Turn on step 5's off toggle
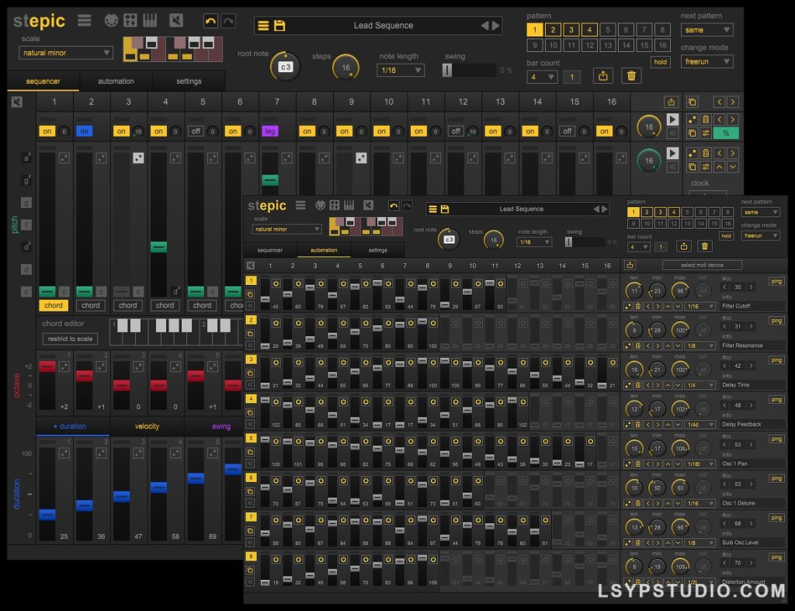Image resolution: width=795 pixels, height=611 pixels. [x=196, y=131]
